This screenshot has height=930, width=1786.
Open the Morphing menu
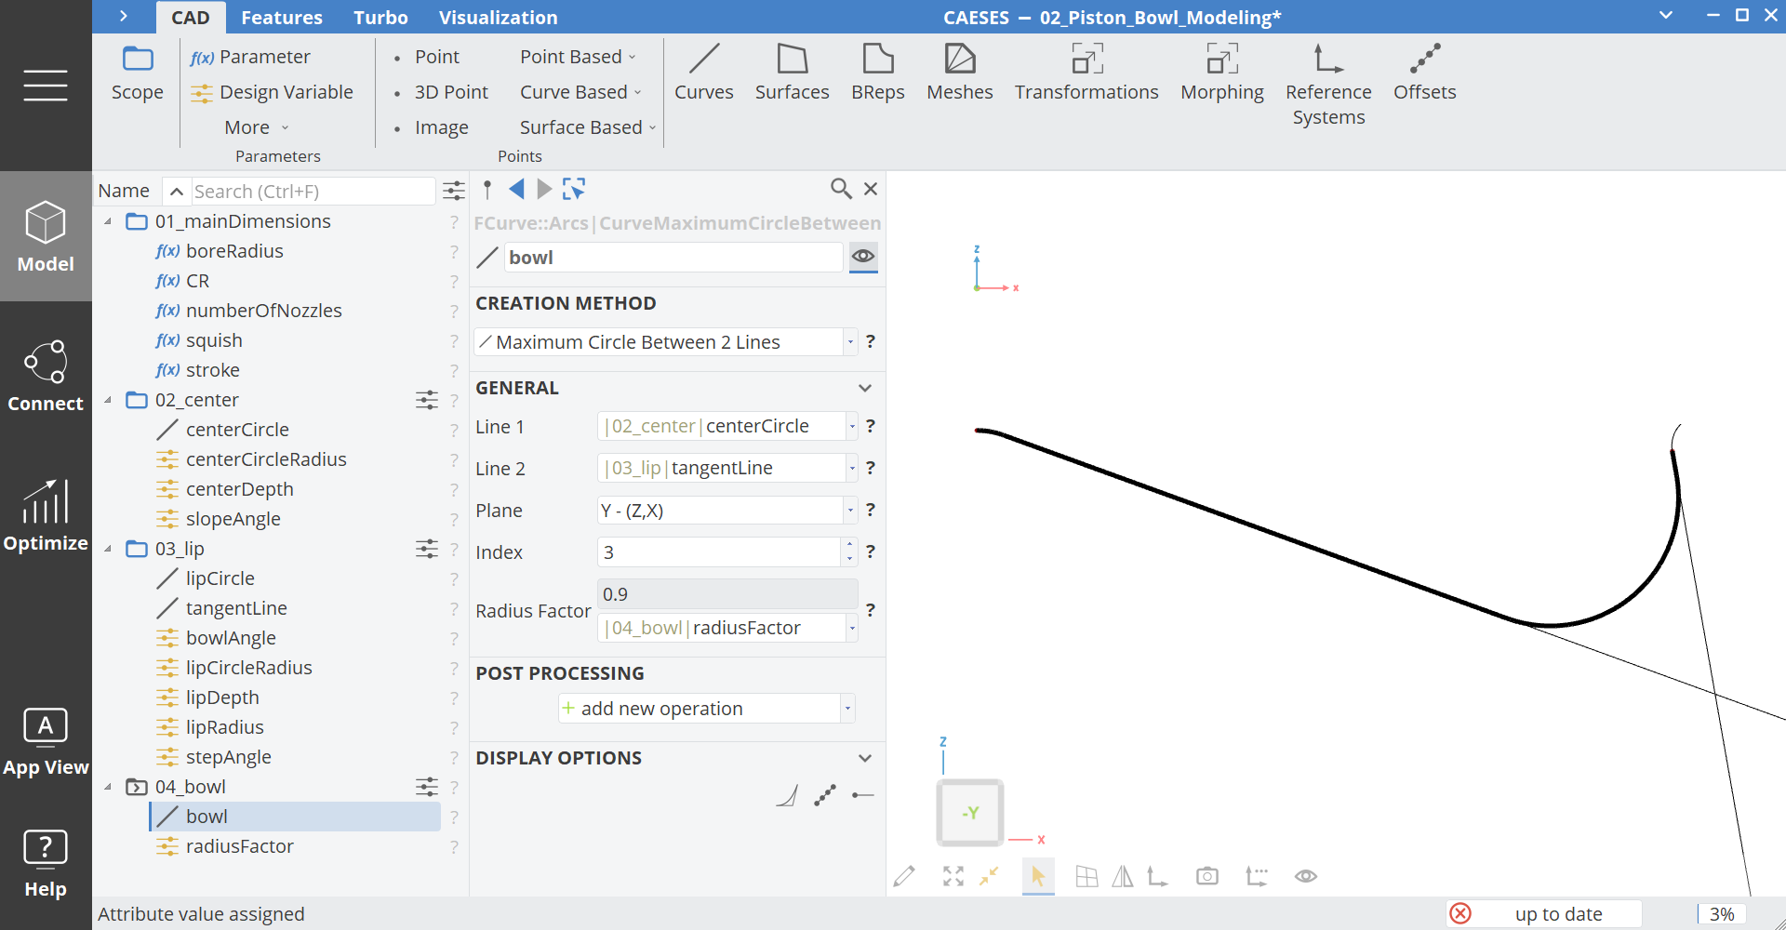click(x=1222, y=73)
